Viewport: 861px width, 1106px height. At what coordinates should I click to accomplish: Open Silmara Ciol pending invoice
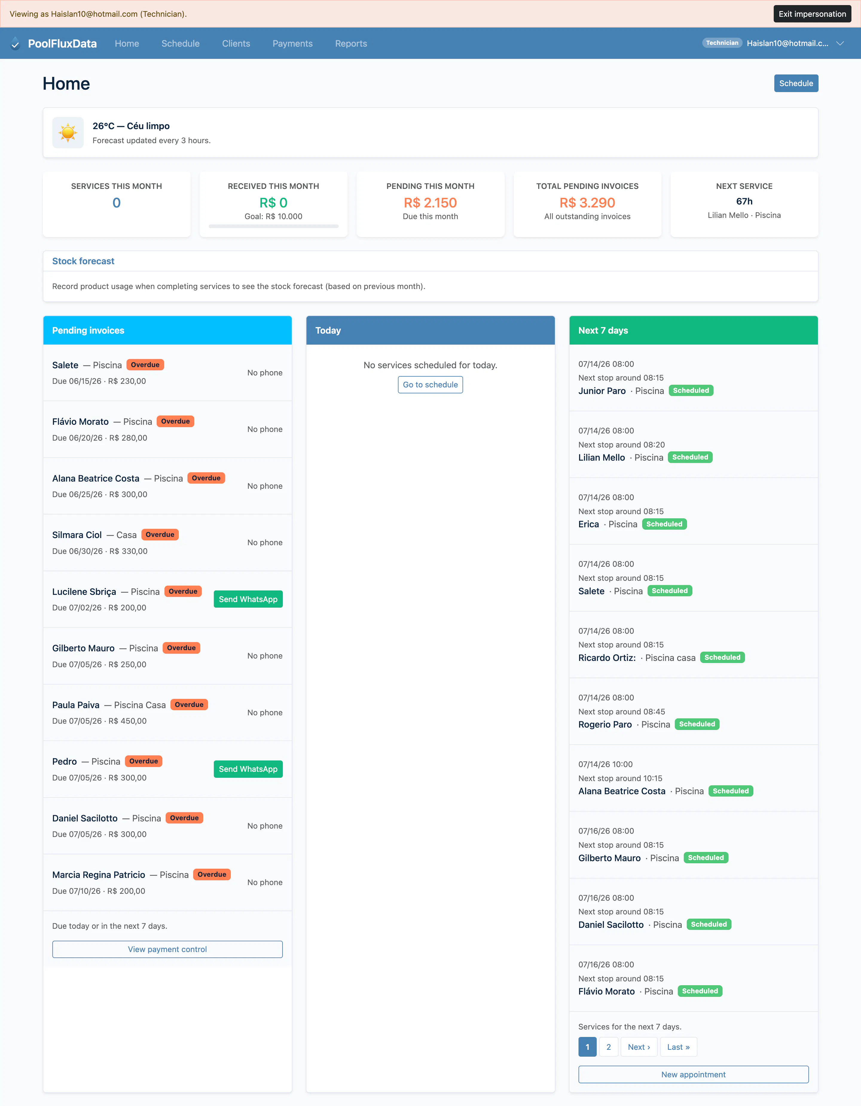(77, 535)
